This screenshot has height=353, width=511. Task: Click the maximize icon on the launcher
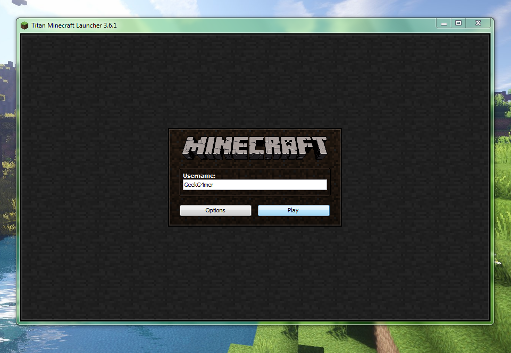458,23
